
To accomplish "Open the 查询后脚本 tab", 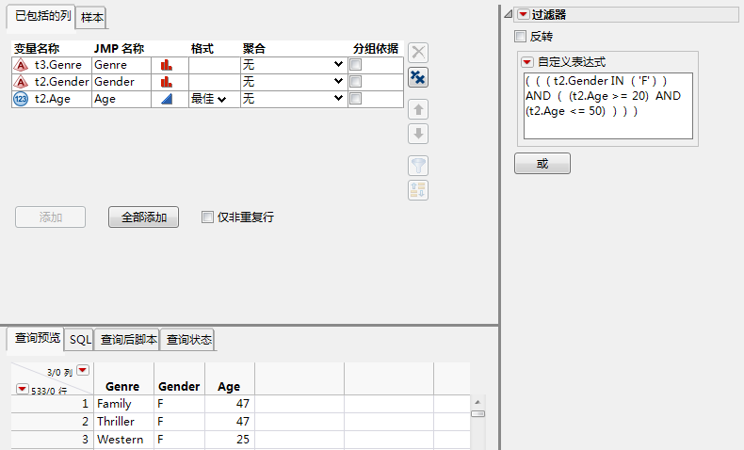I will (128, 340).
